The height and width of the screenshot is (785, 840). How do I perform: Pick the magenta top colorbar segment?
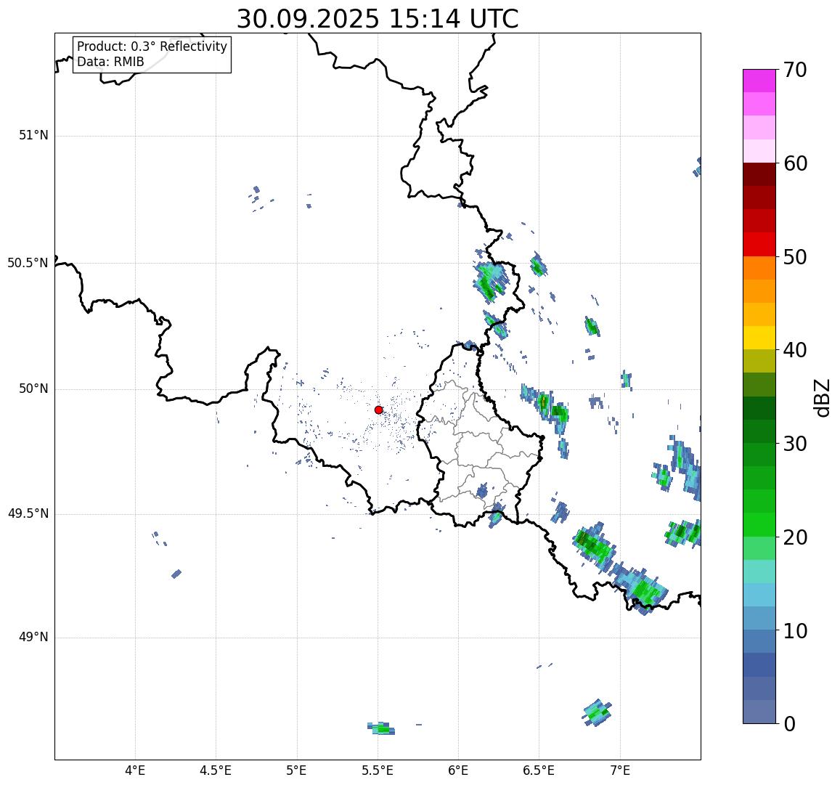[759, 81]
